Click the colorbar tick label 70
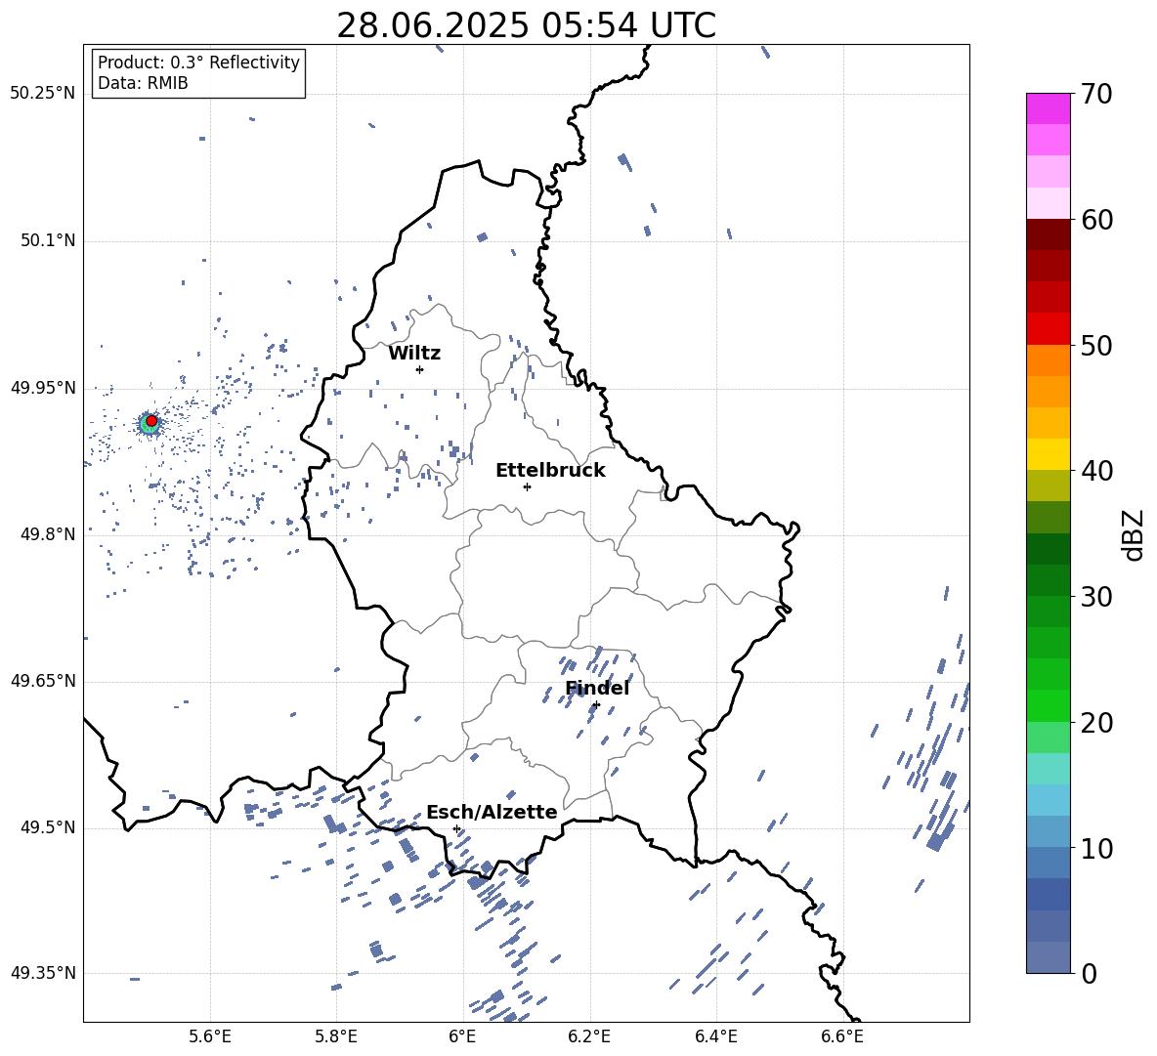This screenshot has height=1056, width=1157. (x=1097, y=95)
